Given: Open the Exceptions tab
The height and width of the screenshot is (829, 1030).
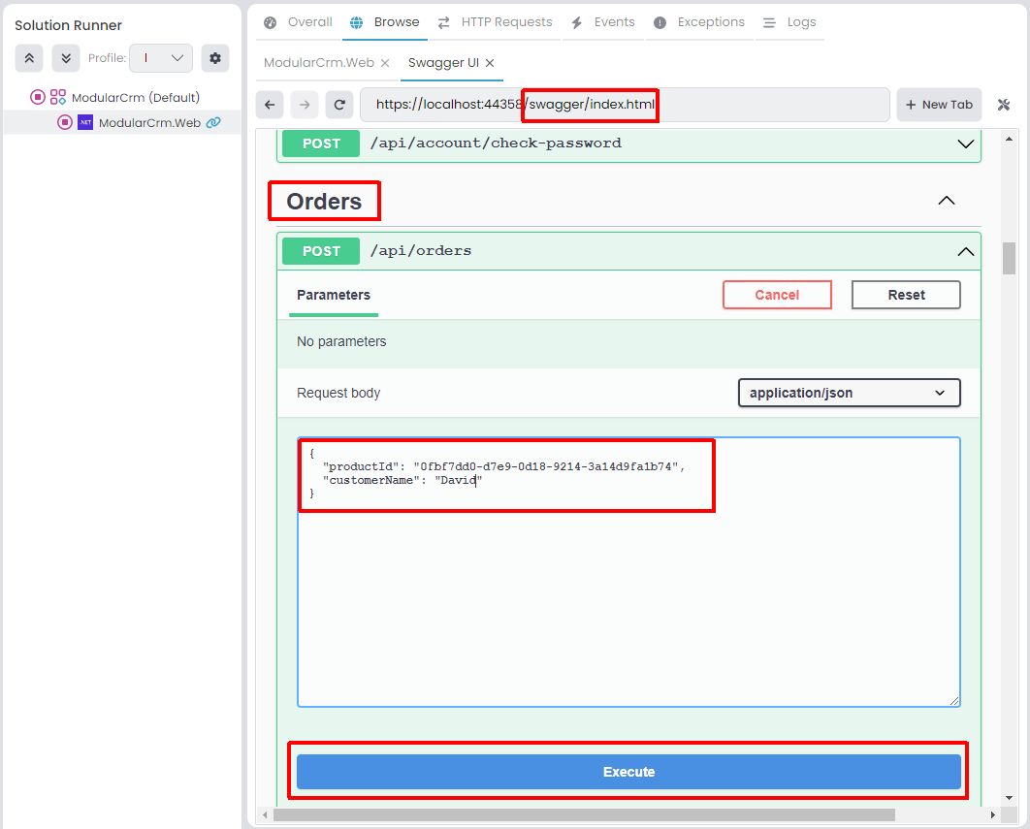Looking at the screenshot, I should pos(699,22).
